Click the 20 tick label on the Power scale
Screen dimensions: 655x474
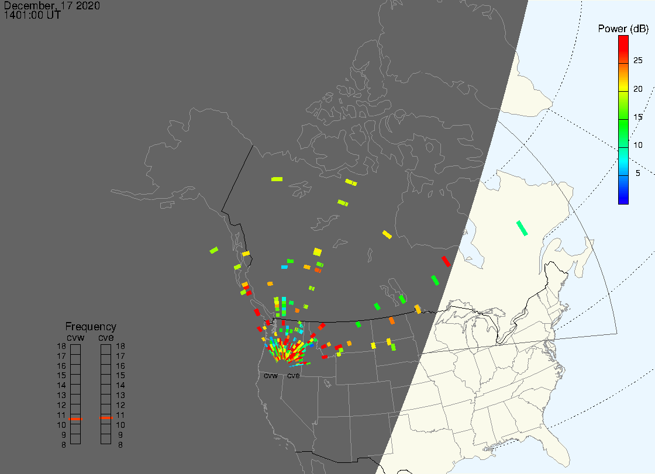[x=638, y=89]
